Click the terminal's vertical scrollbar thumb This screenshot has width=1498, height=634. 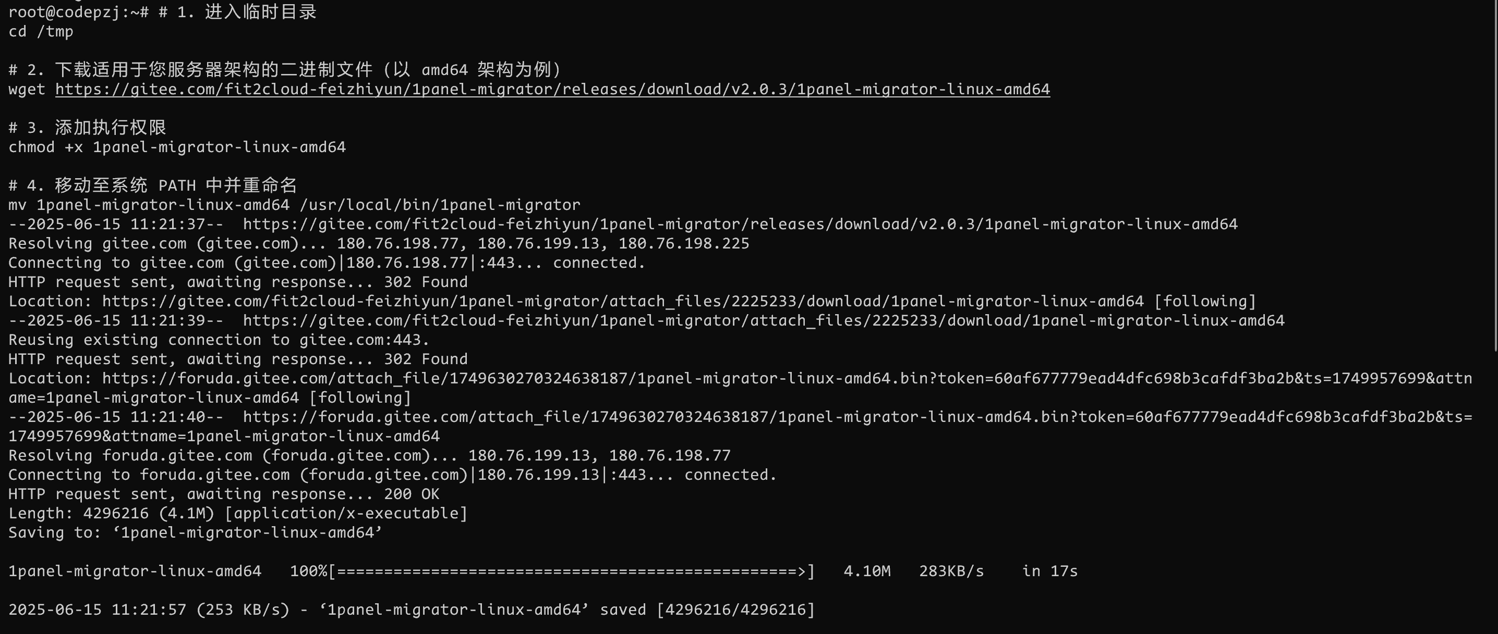coord(1495,176)
